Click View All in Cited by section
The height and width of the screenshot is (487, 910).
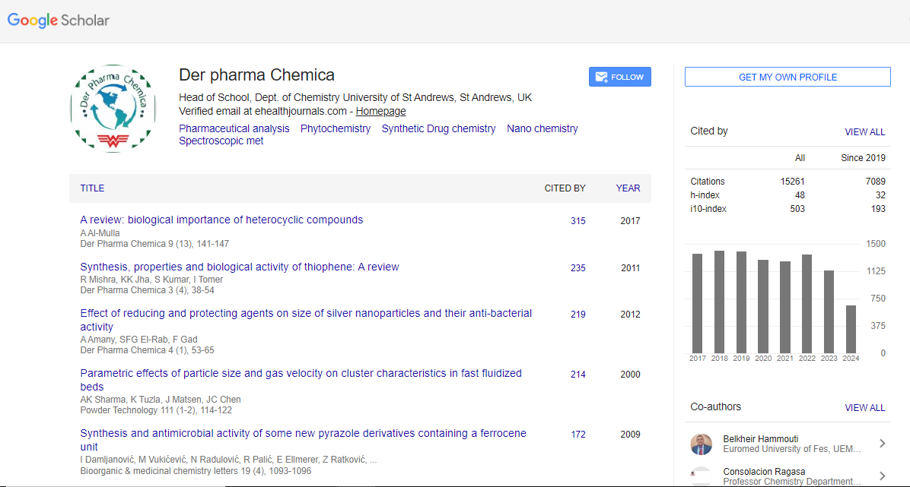point(864,131)
